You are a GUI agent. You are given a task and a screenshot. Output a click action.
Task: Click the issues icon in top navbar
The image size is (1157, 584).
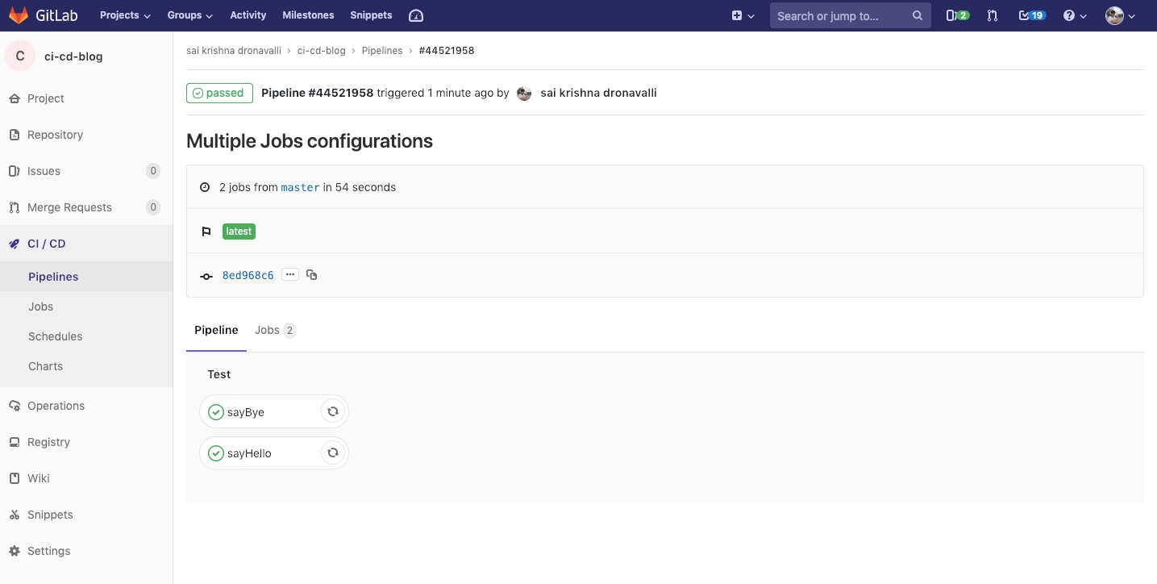(x=957, y=15)
